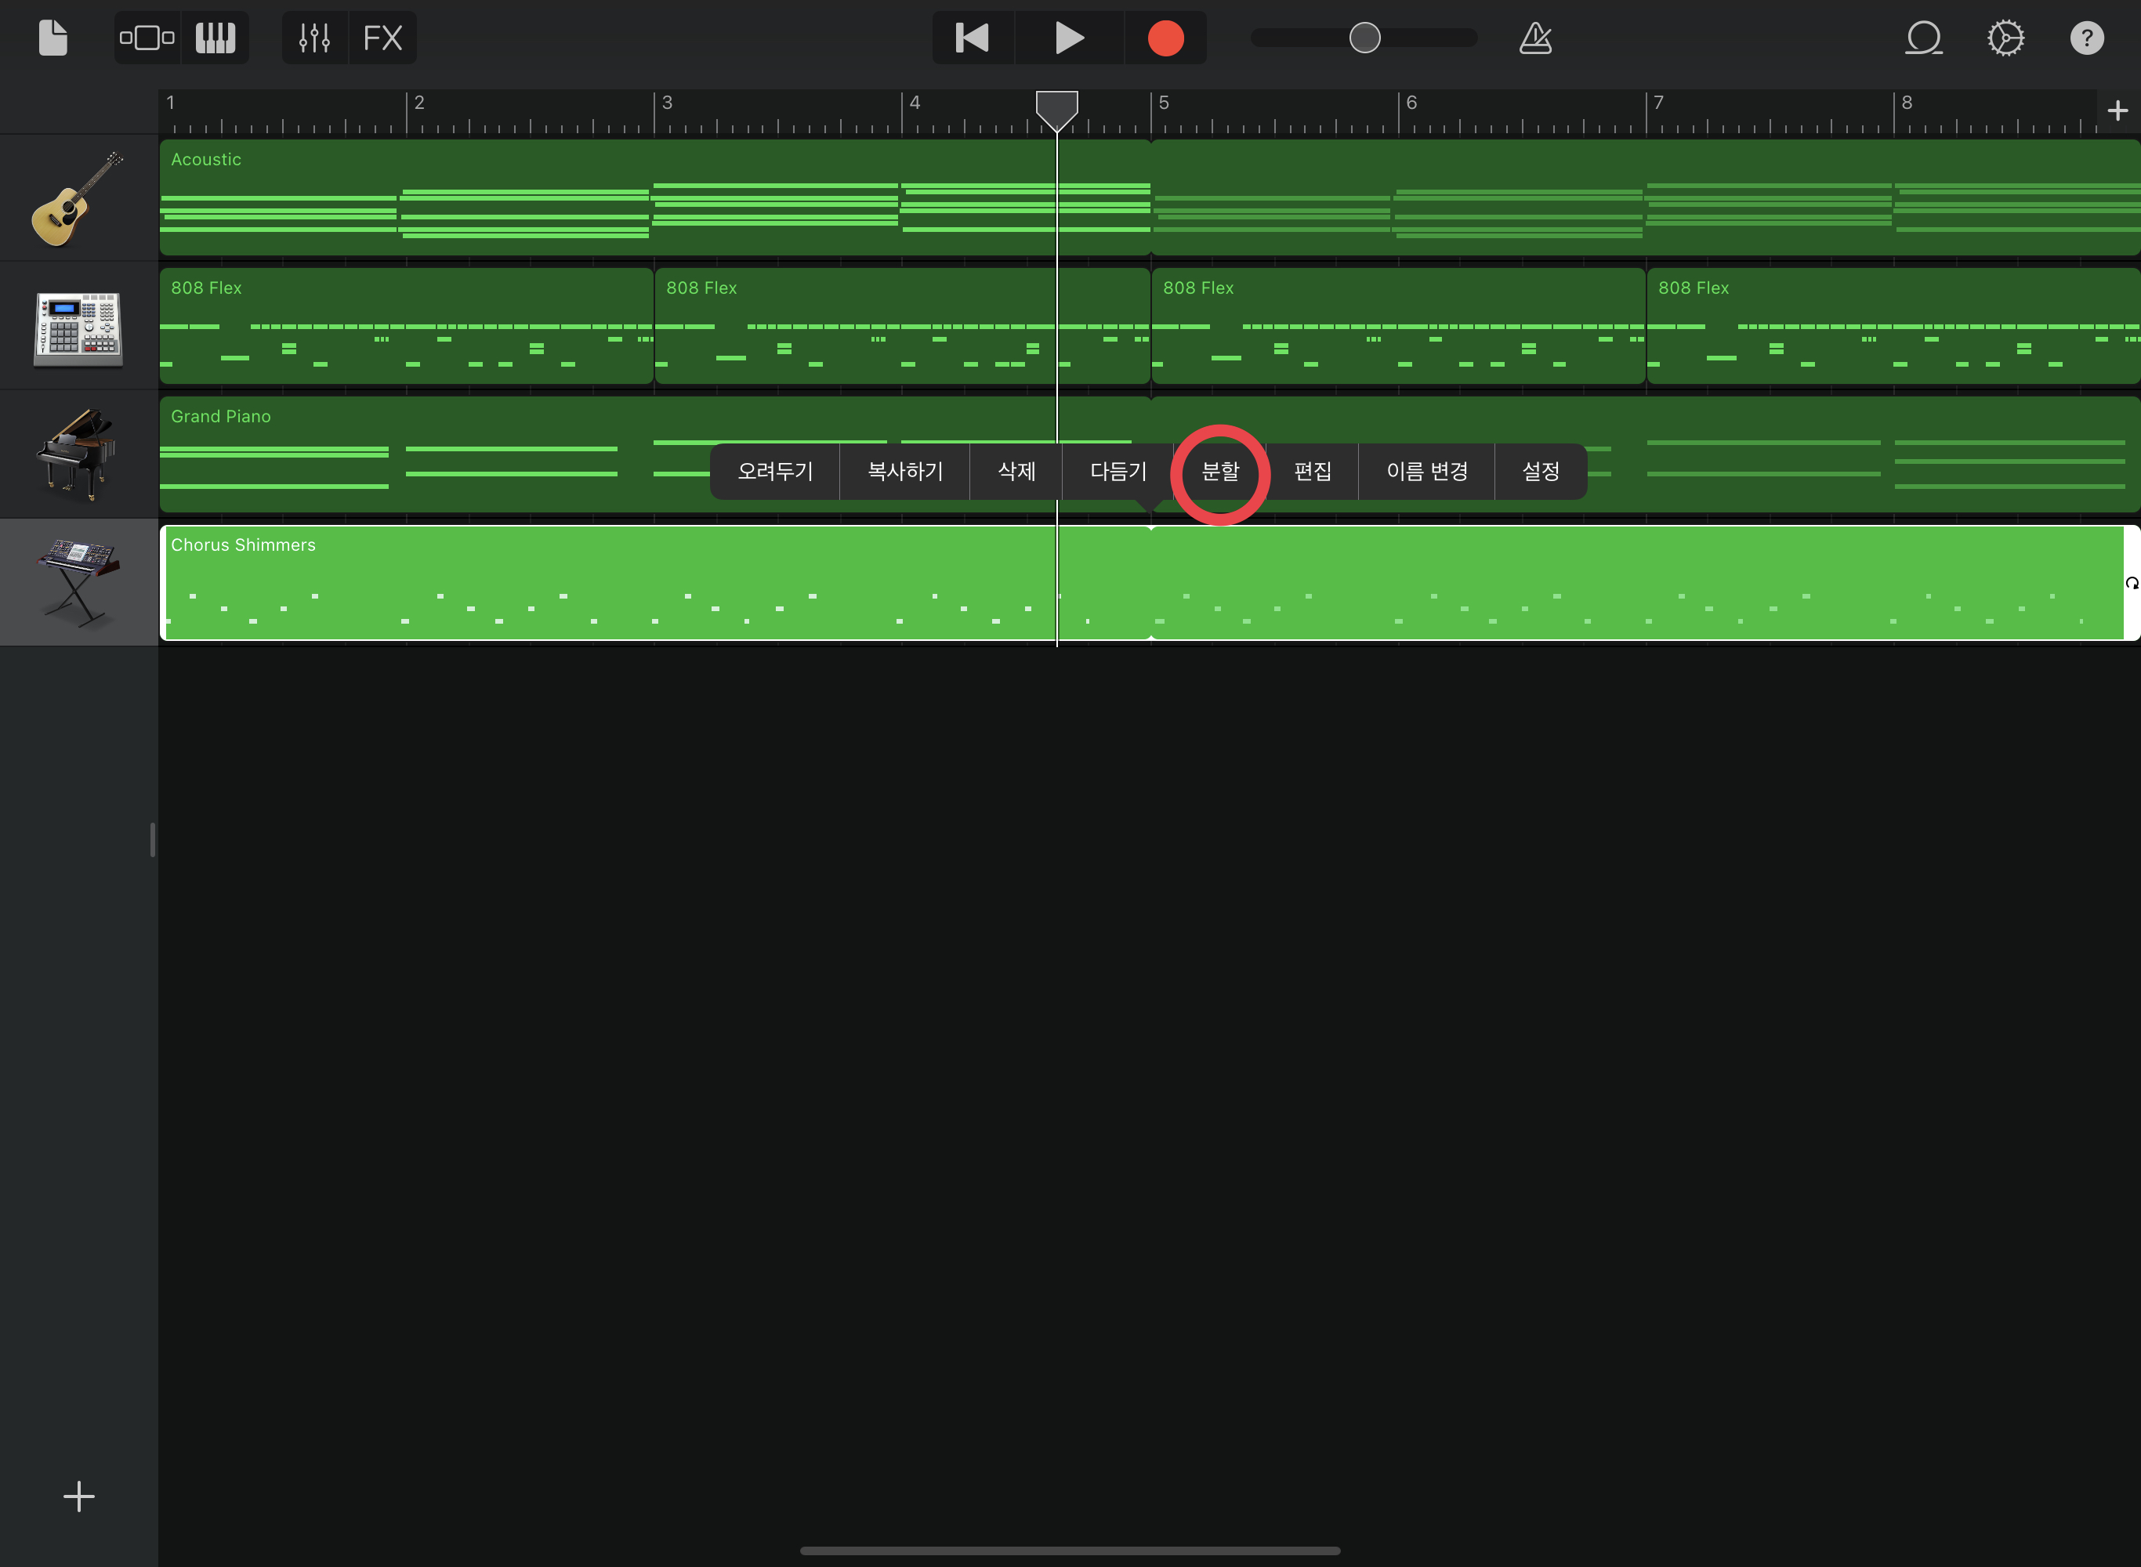This screenshot has height=1567, width=2141.
Task: Add song section with ruler plus
Action: pos(2117,111)
